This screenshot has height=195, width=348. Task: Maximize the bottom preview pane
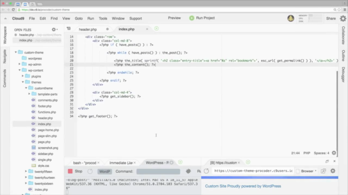tap(327, 161)
